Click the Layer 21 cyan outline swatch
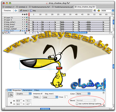The width and height of the screenshot is (116, 112). pyautogui.click(x=26, y=18)
